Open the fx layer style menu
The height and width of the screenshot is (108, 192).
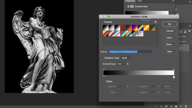coord(161,106)
